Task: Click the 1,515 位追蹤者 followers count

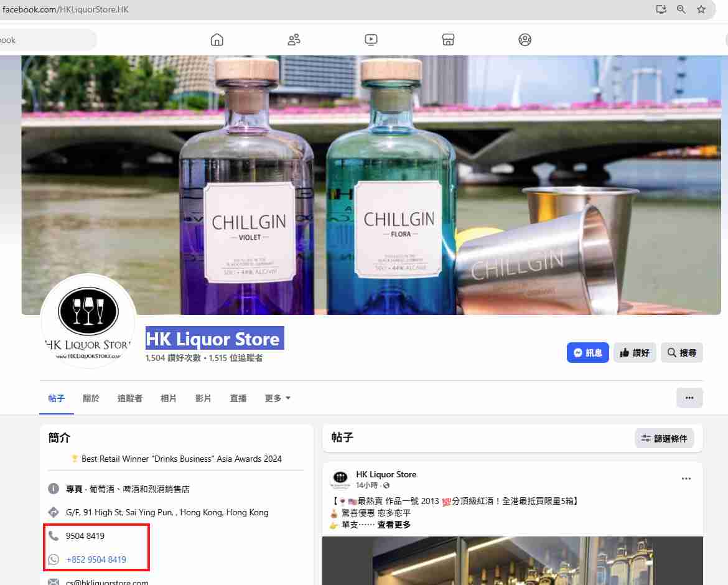Action: pos(236,358)
